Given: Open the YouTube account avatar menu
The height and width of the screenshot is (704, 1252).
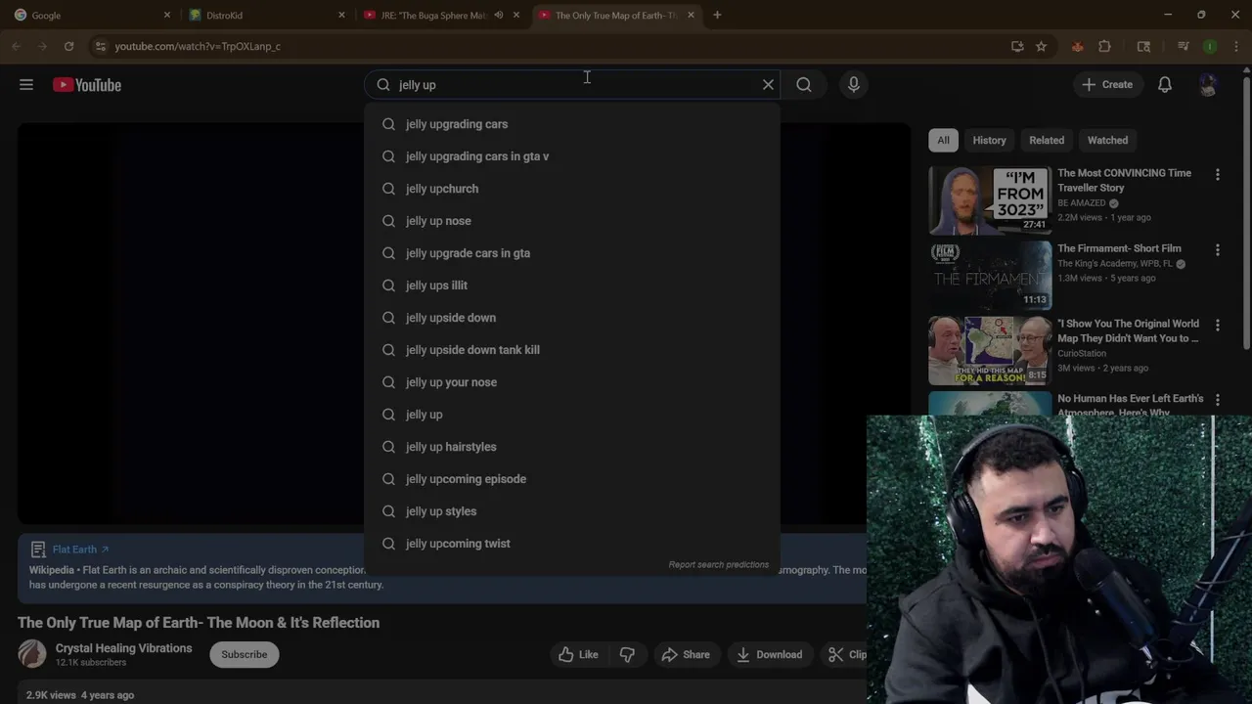Looking at the screenshot, I should [x=1209, y=85].
